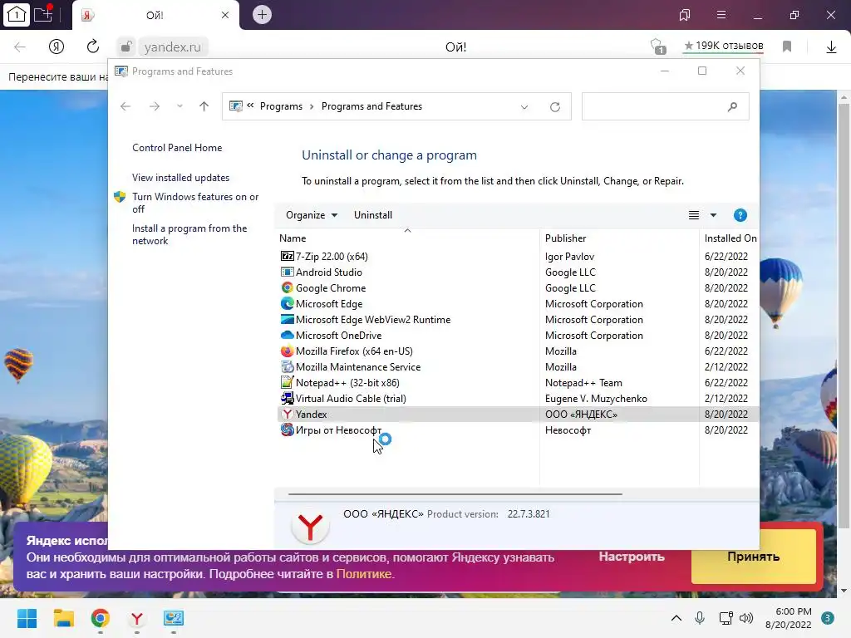This screenshot has height=638, width=851.
Task: Click the program list horizontal scrollbar
Action: coord(455,494)
